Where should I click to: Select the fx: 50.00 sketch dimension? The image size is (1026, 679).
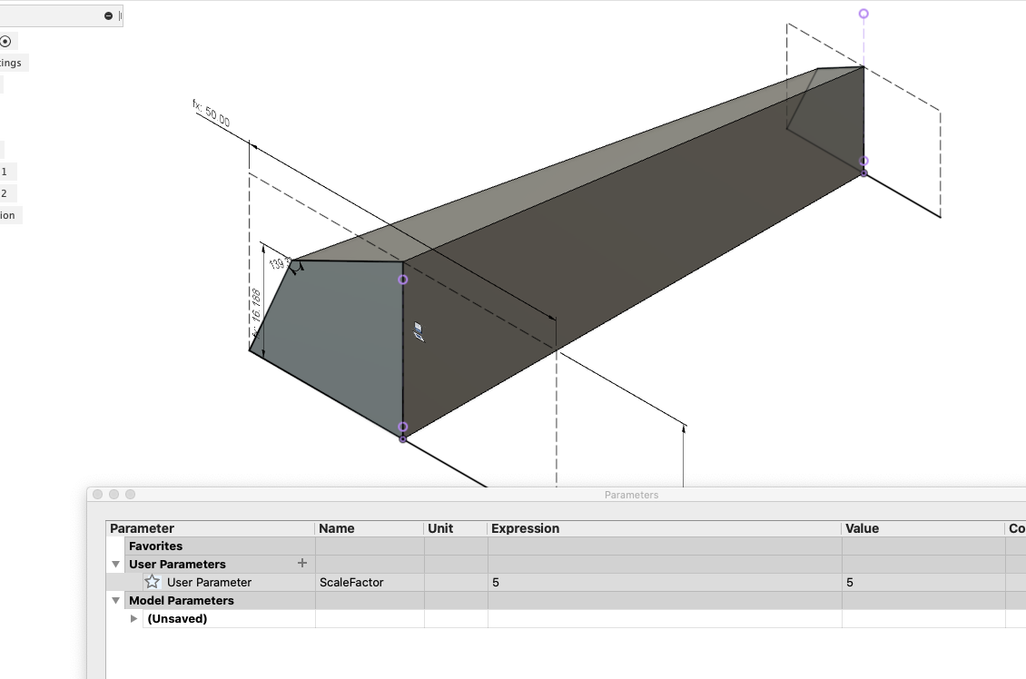(x=212, y=113)
